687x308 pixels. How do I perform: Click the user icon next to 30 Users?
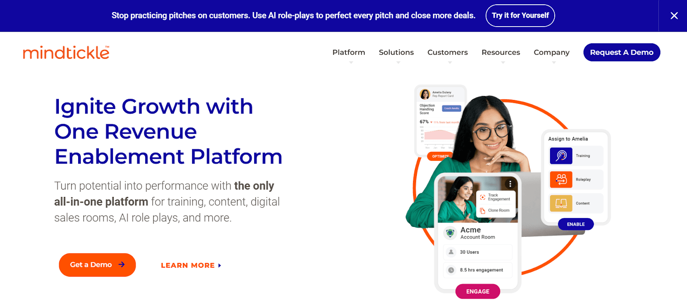point(451,252)
